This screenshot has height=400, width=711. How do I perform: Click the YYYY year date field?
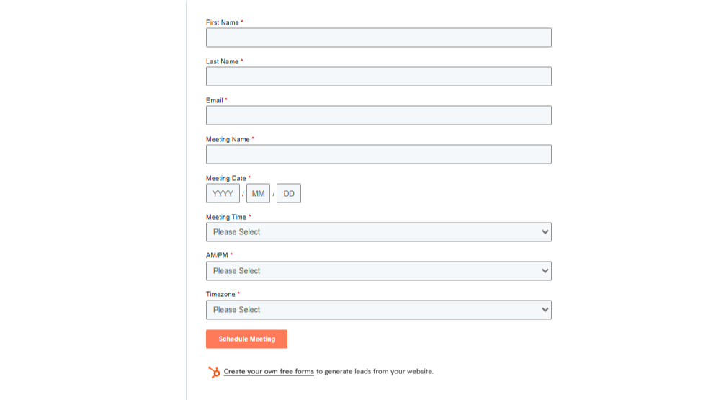223,193
